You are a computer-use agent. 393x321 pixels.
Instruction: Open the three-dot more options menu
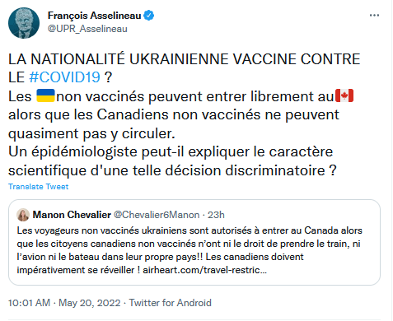pos(374,16)
